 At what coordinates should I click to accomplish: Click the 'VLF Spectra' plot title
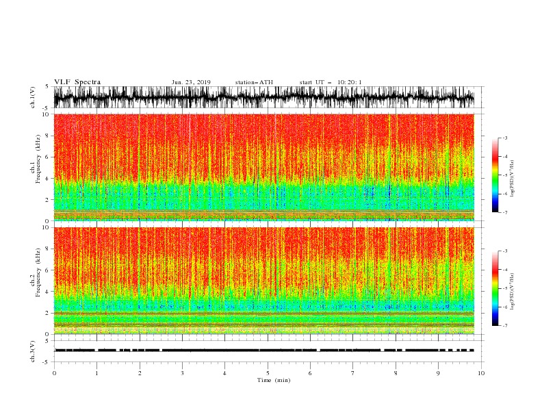tap(77, 82)
